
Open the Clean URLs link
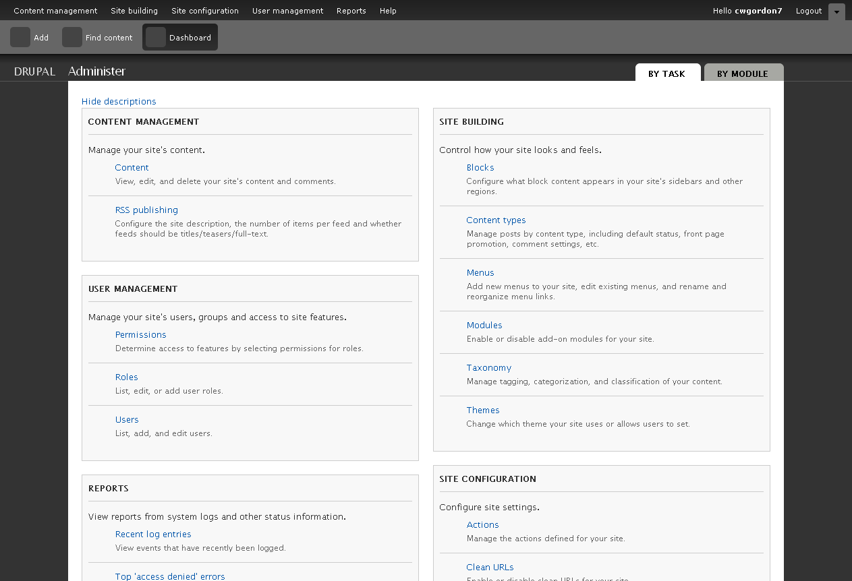490,567
